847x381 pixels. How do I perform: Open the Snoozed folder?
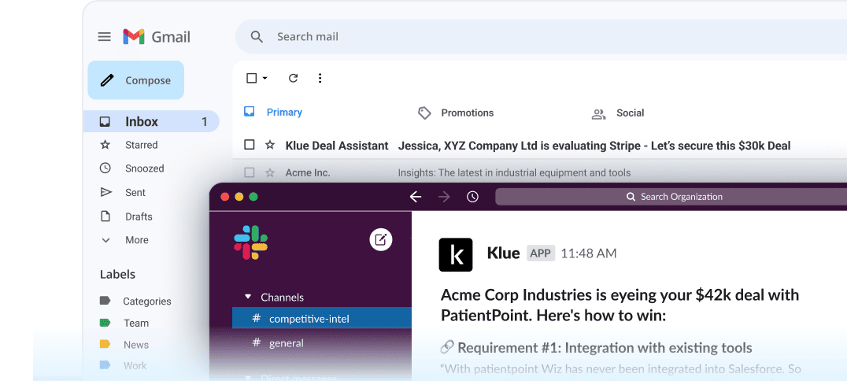pyautogui.click(x=145, y=168)
